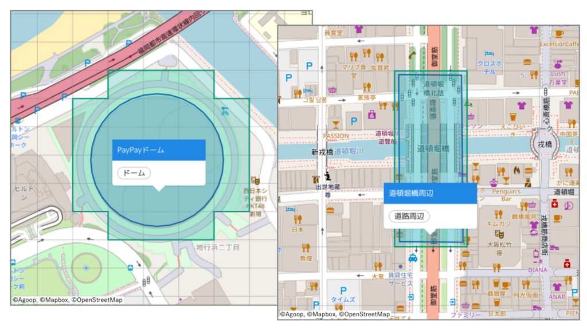The image size is (587, 330).
Task: Click the ドーム tag in PayPay popup
Action: [x=134, y=172]
